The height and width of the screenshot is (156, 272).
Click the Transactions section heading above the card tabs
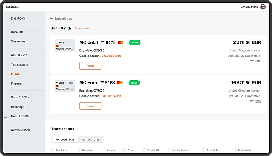63,129
